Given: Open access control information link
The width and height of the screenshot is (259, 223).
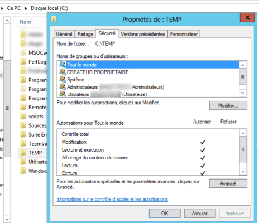Looking at the screenshot, I should pos(112,199).
